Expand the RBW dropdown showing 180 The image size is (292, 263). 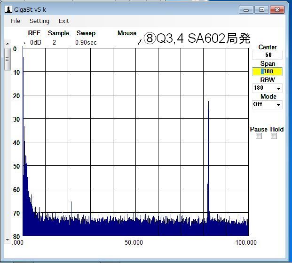(278, 88)
